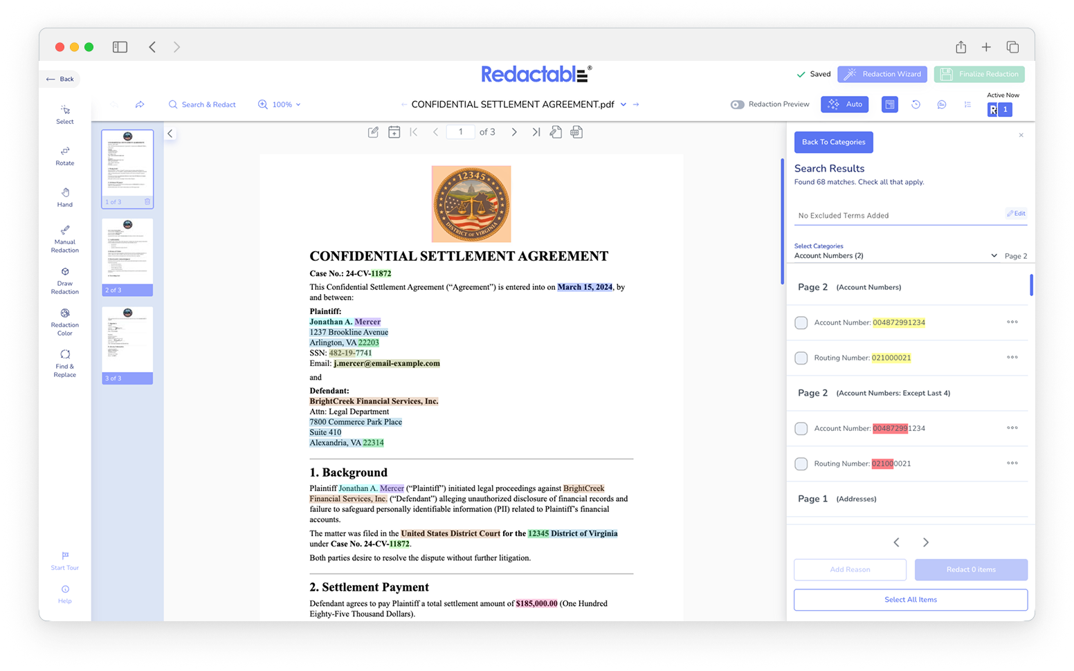Open the document name dropdown chevron

pyautogui.click(x=624, y=104)
